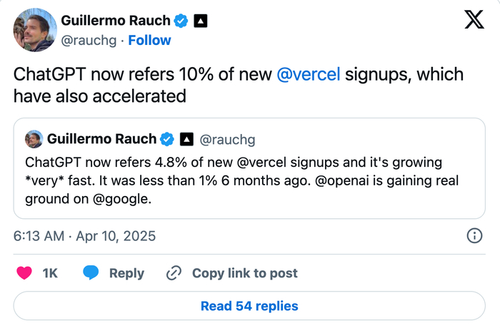Viewport: 500px width, 328px height.
Task: Click the @rauchg handle under author name
Action: [89, 41]
